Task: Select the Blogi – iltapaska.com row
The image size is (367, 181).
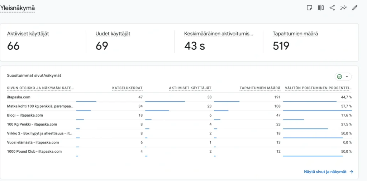Action: tap(179, 116)
